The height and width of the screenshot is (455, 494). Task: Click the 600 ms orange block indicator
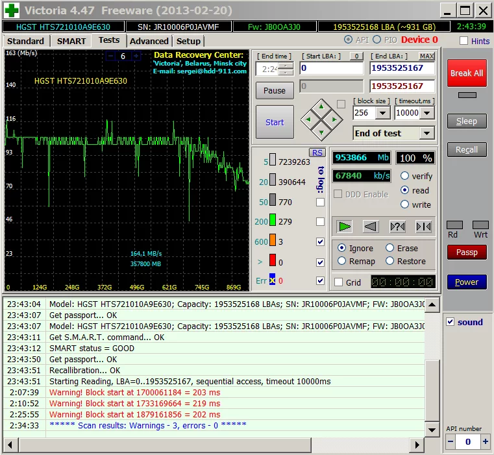pos(273,241)
